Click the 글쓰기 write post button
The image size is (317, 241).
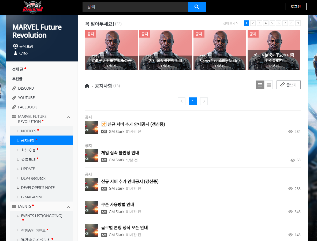pos(289,85)
